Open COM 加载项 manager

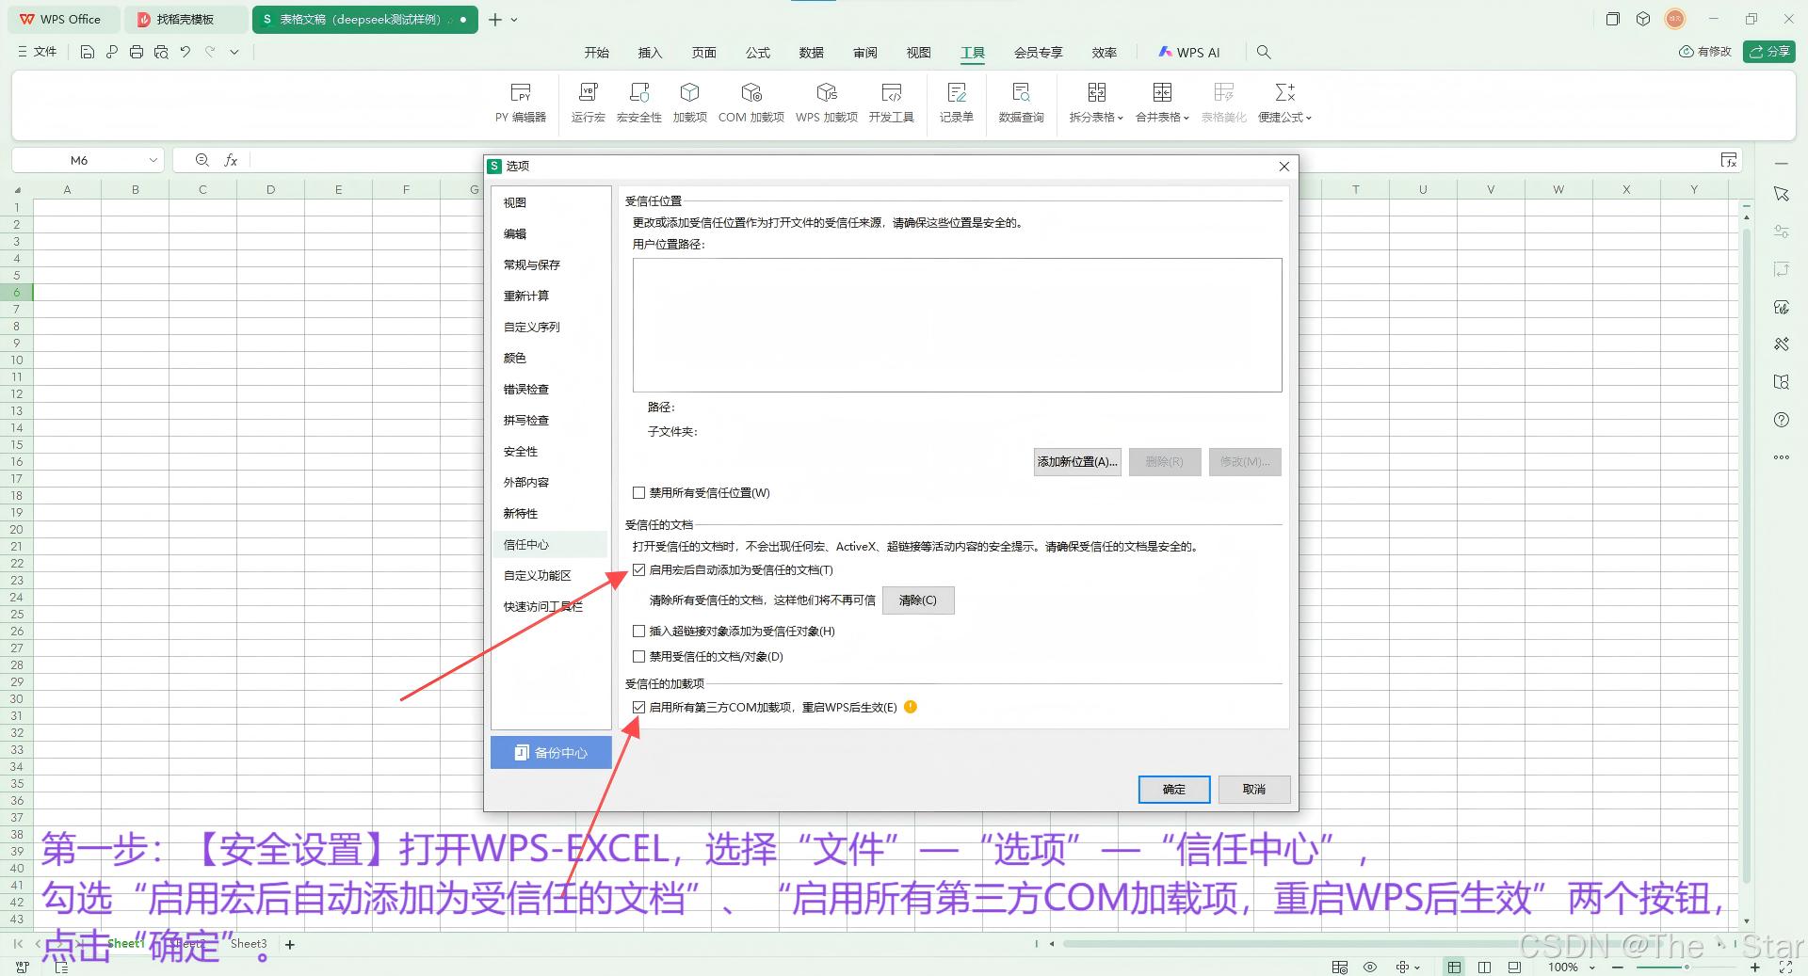coord(751,103)
